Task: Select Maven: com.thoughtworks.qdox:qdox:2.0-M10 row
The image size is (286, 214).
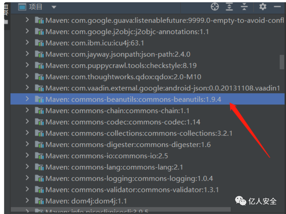Action: [x=148, y=76]
